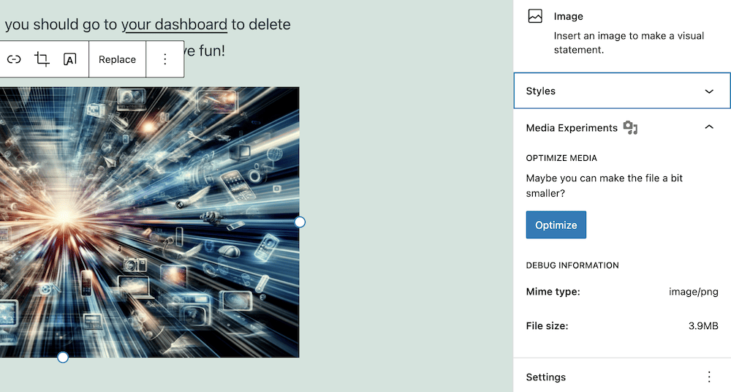Click the 'Mime type:' label

click(553, 292)
